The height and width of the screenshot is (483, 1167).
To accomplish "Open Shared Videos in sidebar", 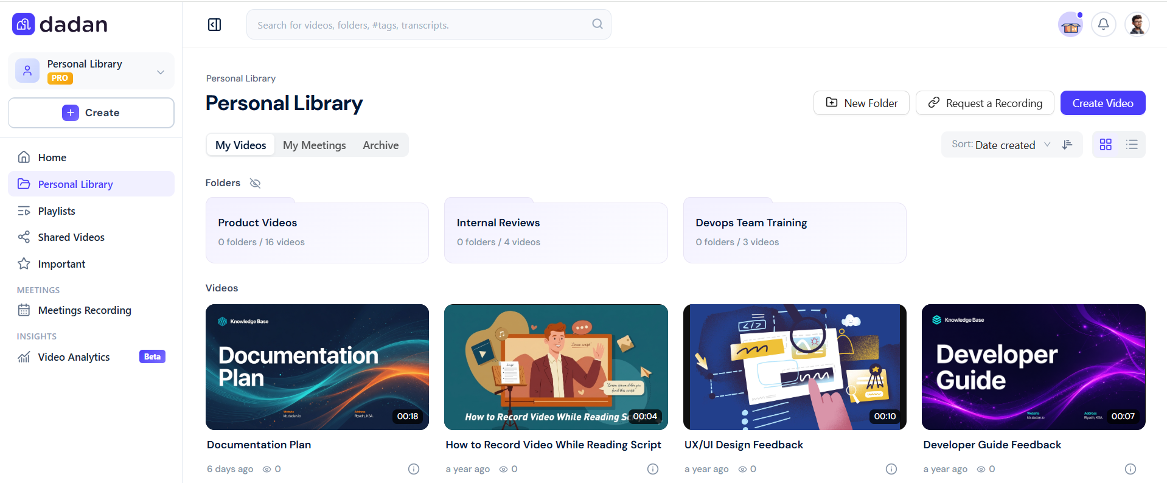I will point(91,237).
